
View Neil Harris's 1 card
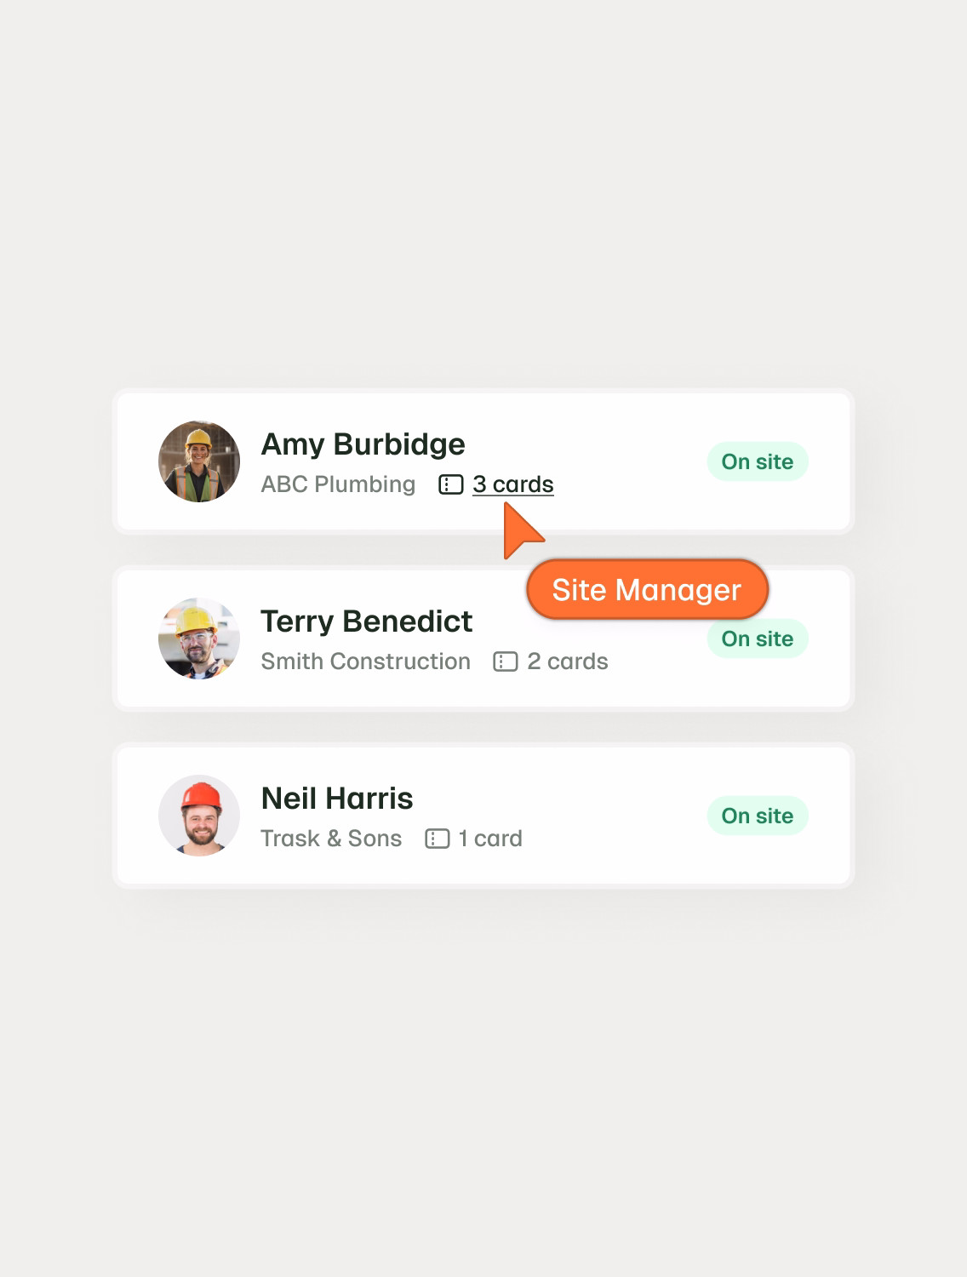coord(490,839)
